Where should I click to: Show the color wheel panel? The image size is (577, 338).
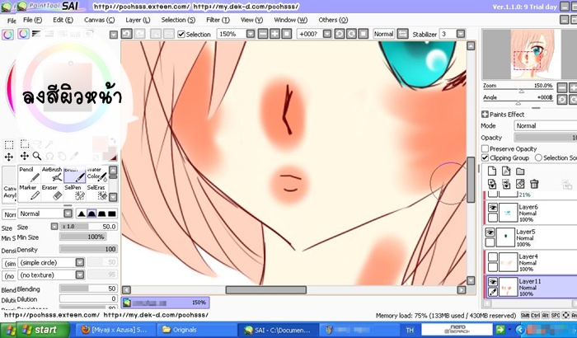pos(24,34)
